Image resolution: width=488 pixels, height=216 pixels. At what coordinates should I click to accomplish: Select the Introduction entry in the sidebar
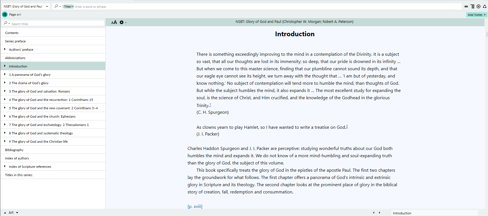tap(53, 66)
